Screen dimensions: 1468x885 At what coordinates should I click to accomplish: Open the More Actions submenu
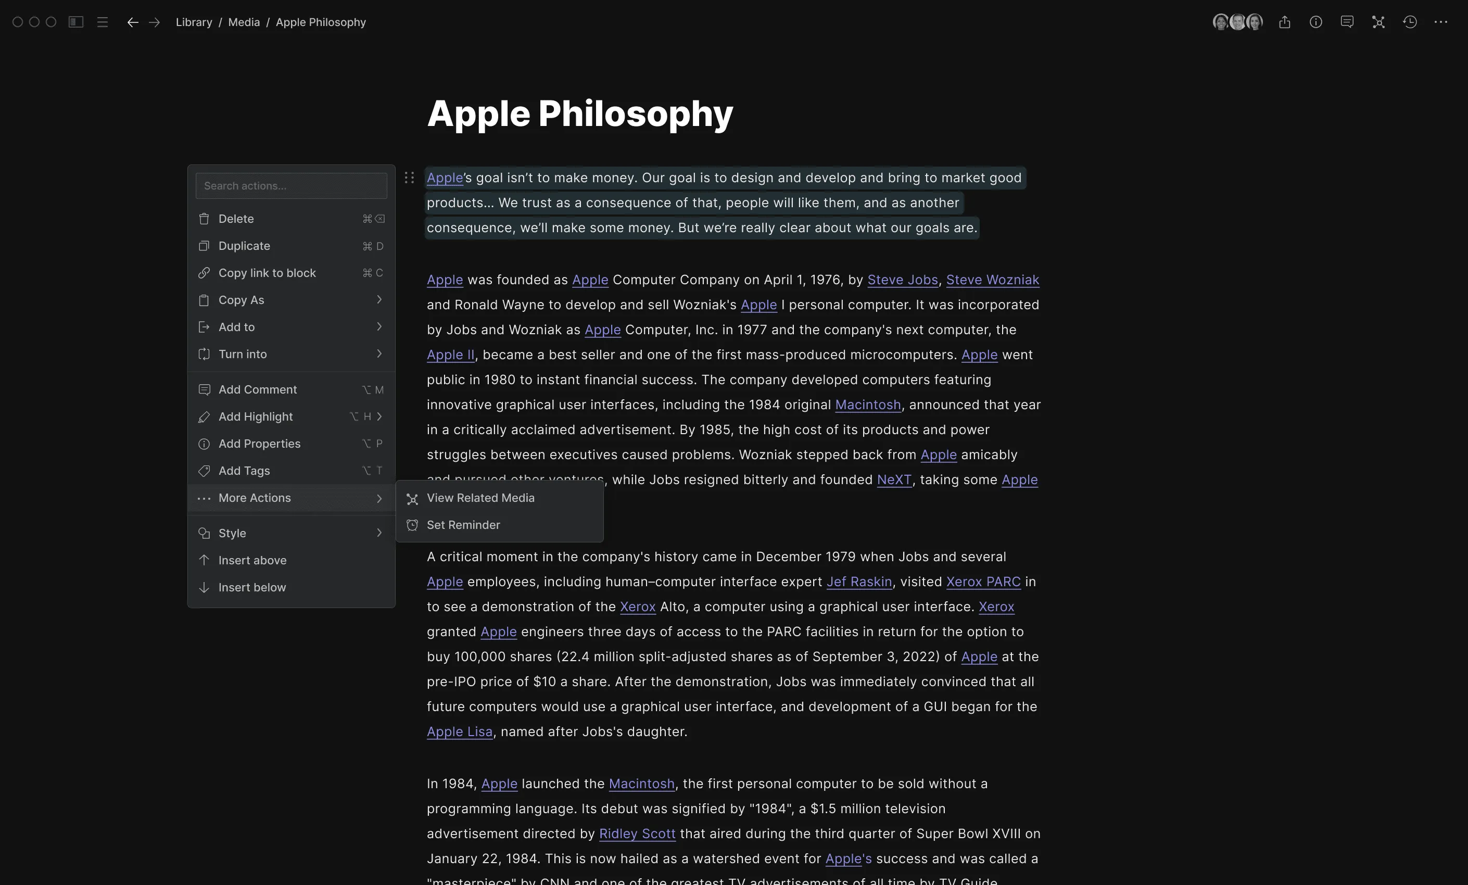click(292, 498)
